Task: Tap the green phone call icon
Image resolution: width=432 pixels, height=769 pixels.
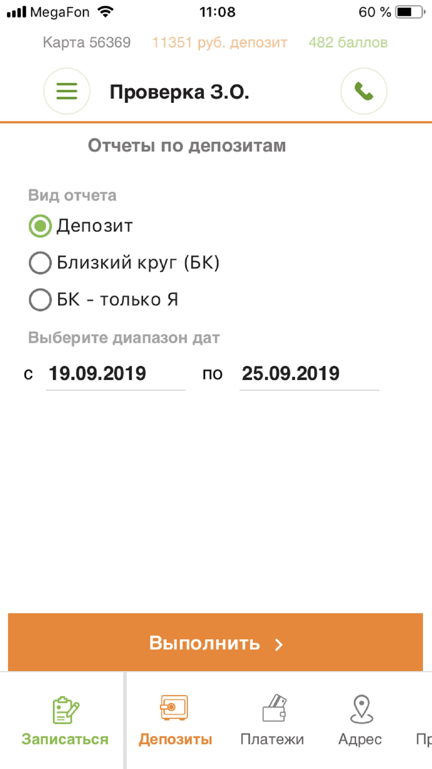Action: 364,91
